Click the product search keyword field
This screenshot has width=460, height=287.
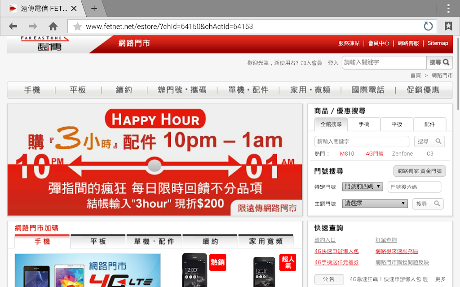pyautogui.click(x=362, y=141)
